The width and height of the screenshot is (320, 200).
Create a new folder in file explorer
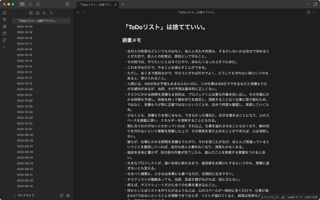tap(38, 13)
